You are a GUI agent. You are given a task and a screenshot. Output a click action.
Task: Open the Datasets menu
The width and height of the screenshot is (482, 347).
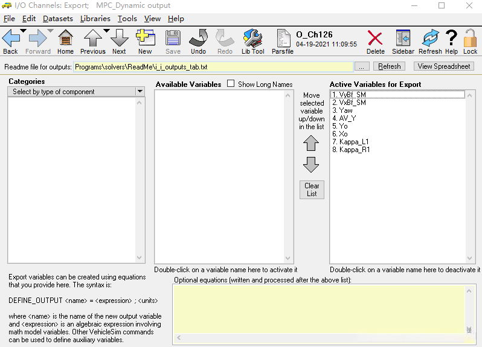click(x=57, y=19)
